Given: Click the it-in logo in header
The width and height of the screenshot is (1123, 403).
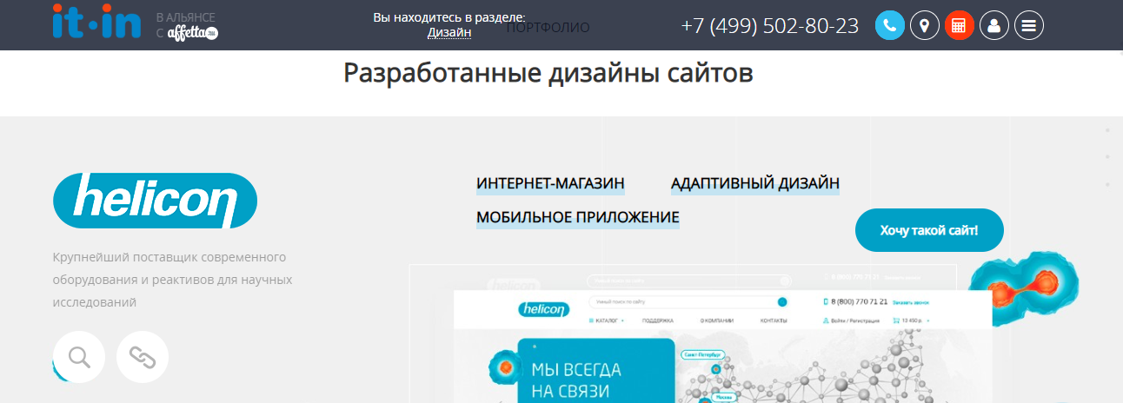Looking at the screenshot, I should (x=96, y=21).
